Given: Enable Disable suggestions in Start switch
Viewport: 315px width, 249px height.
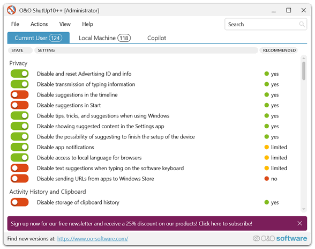Looking at the screenshot, I should (19, 105).
